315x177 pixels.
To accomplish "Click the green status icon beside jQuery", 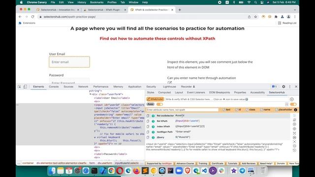I will (153, 138).
